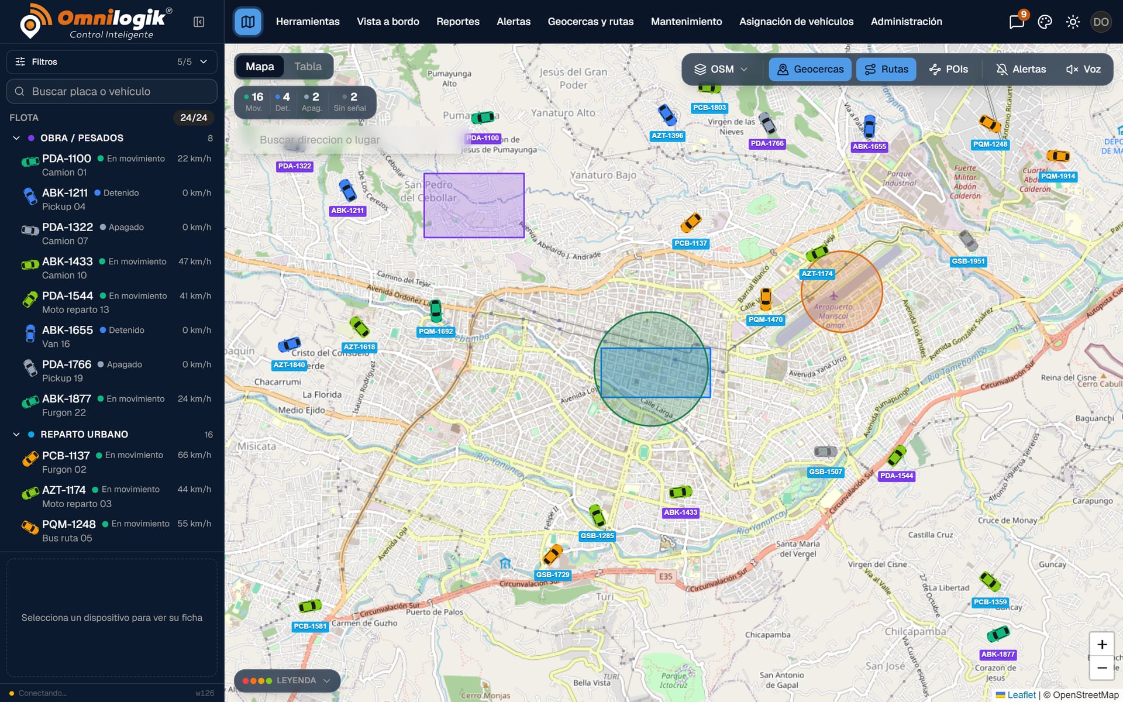Select PQM-1692 green car marker on map
1123x702 pixels.
click(x=436, y=311)
